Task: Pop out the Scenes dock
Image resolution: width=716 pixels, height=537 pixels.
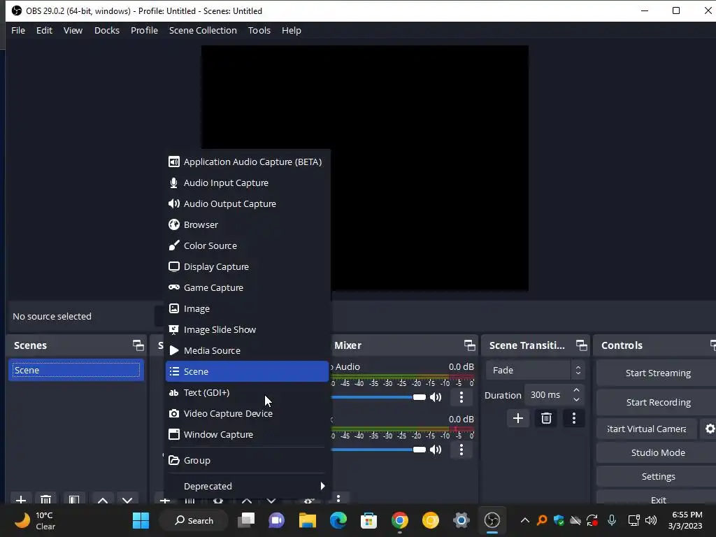Action: [x=138, y=345]
